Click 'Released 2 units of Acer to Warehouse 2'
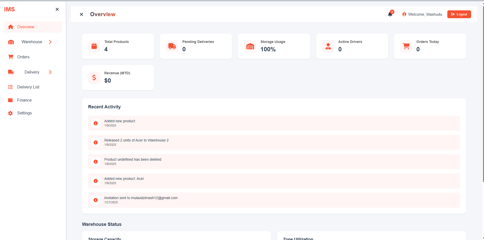 coord(136,140)
